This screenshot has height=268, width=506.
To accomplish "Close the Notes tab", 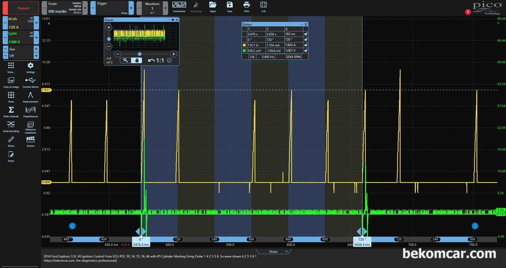I will [x=287, y=251].
